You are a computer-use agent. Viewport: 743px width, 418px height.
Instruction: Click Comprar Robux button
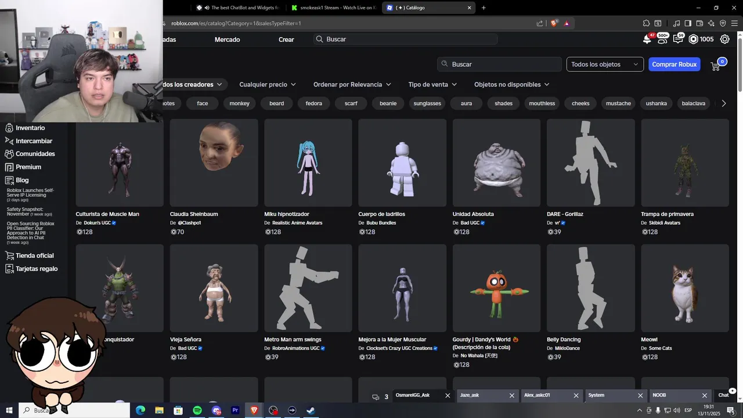674,64
